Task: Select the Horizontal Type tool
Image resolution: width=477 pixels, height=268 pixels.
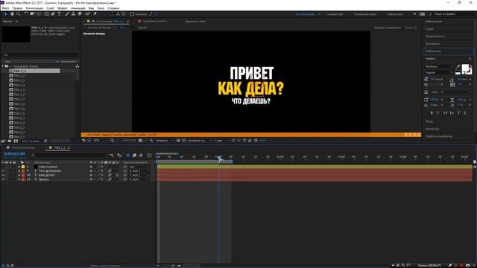Action: pyautogui.click(x=60, y=14)
